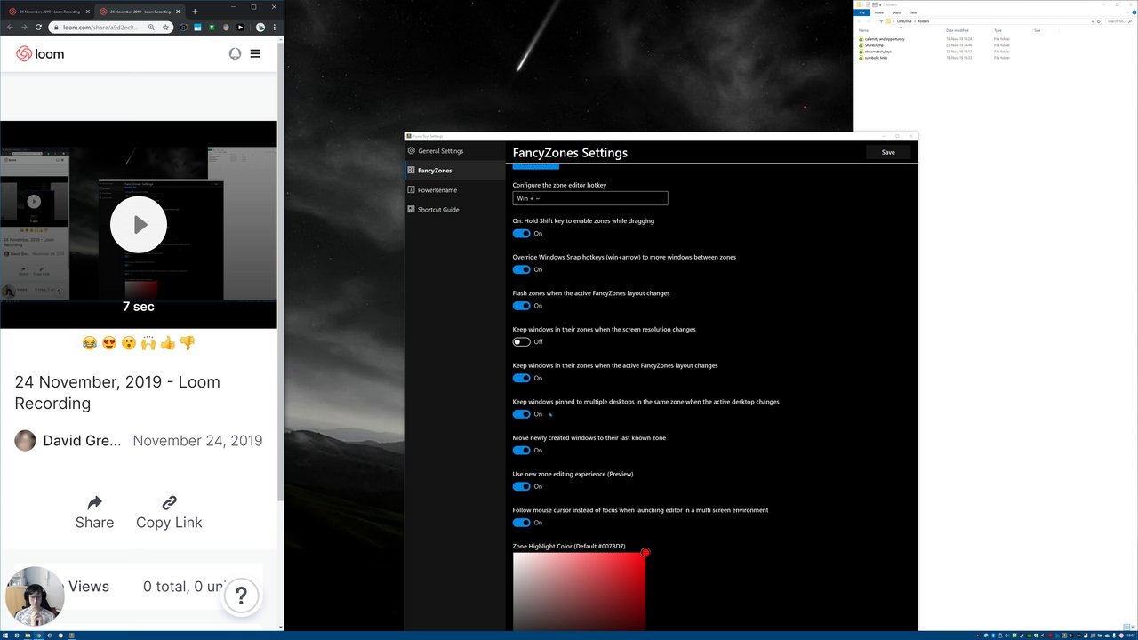Screen dimensions: 1138x640
Task: Open a new Chrome tab
Action: [x=195, y=12]
